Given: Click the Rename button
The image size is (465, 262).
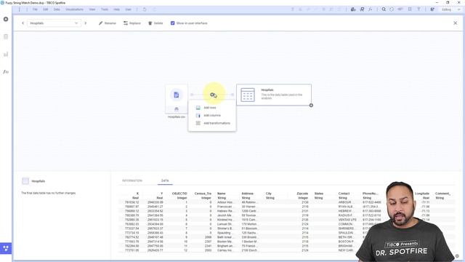Looking at the screenshot, I should point(108,23).
